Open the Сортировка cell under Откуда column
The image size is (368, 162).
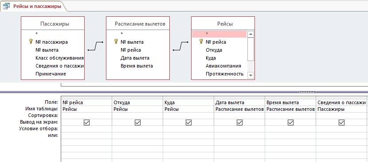137,116
